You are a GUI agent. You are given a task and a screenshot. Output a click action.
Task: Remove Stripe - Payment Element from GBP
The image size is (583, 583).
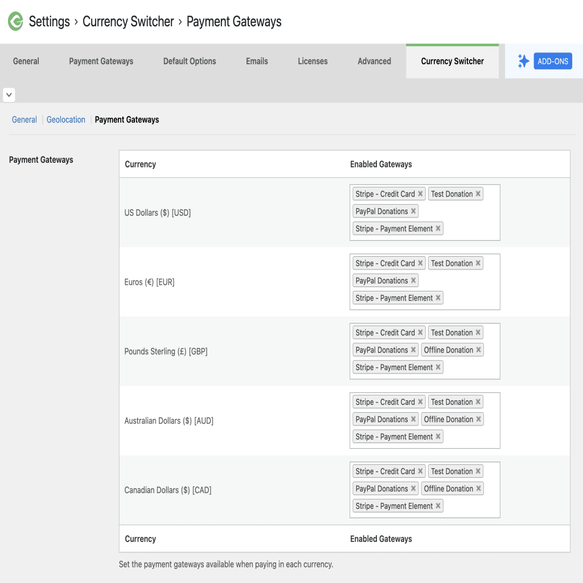[438, 367]
